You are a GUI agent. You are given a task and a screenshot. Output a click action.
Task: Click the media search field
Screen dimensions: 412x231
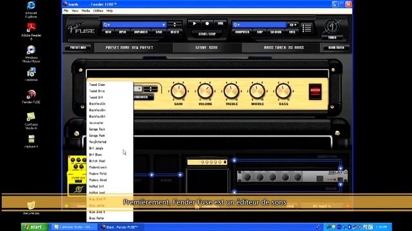[259, 24]
